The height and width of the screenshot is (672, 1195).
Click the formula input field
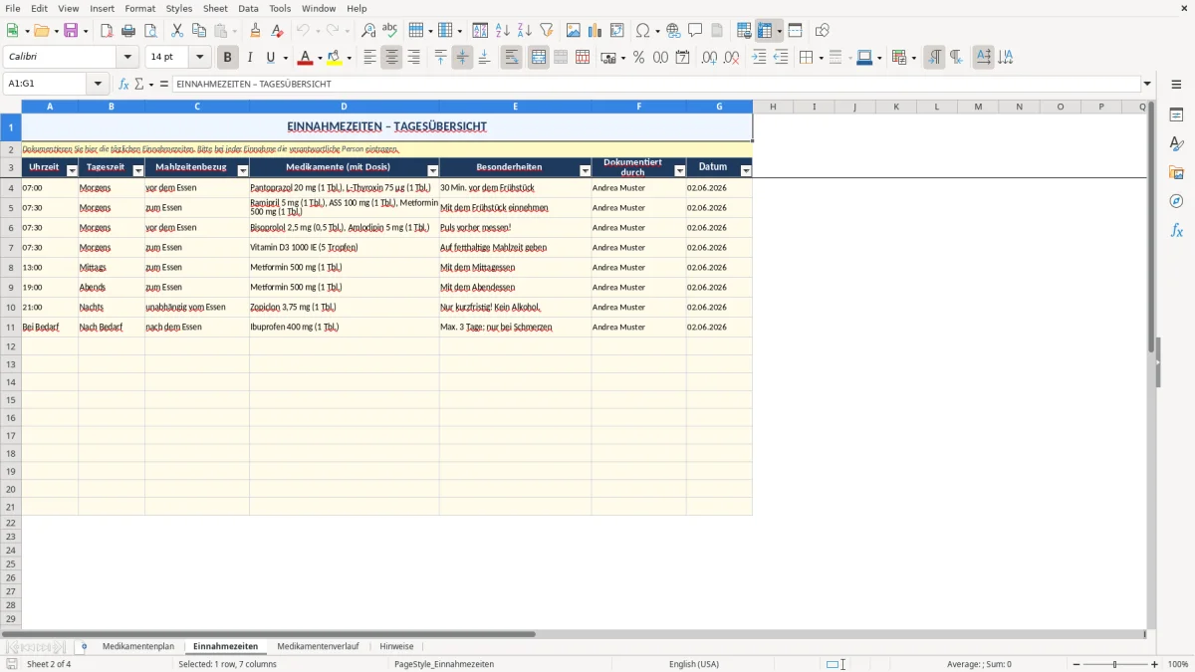656,84
